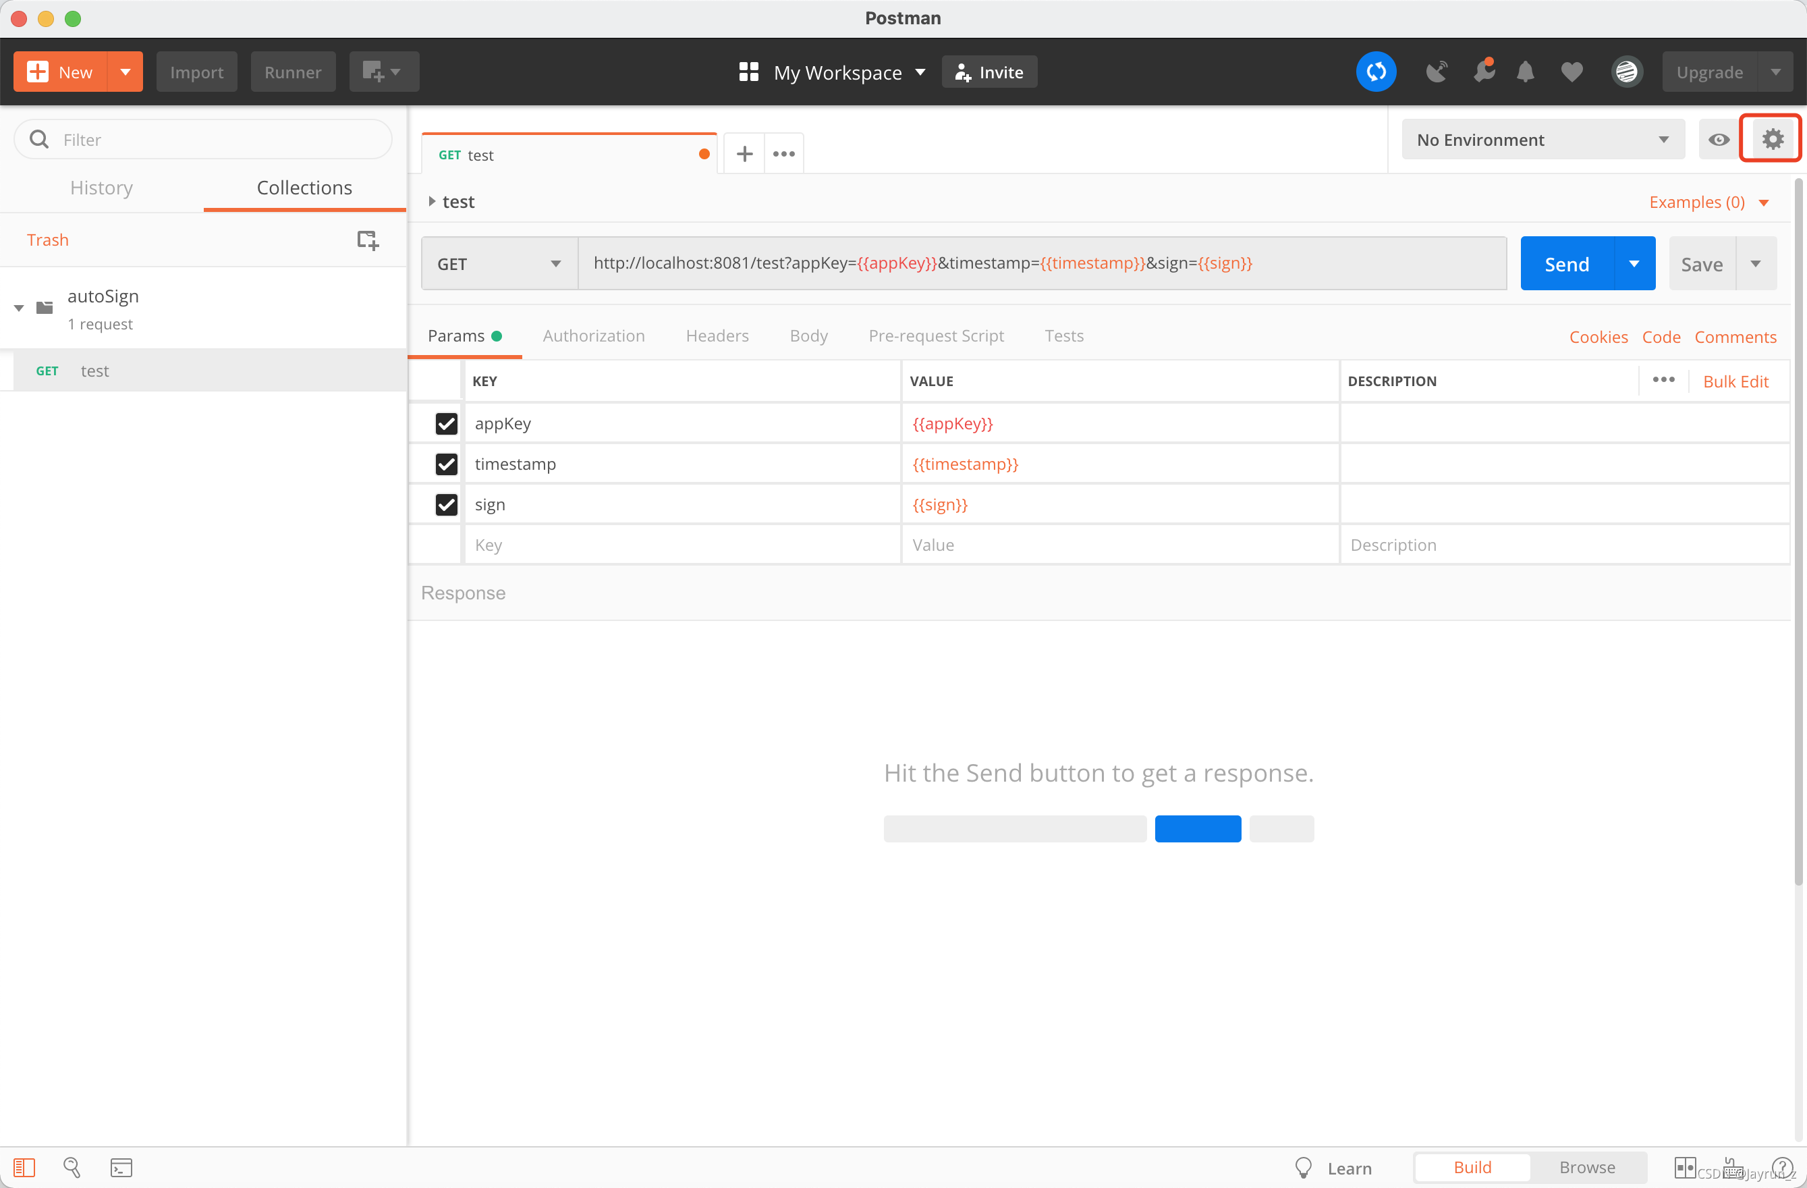
Task: Uncheck the sign parameter checkbox
Action: pos(447,504)
